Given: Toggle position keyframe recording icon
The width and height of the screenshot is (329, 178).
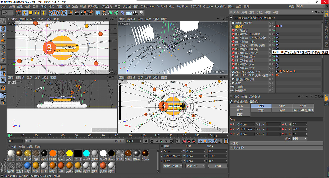Looking at the screenshot, I should click(x=200, y=141).
